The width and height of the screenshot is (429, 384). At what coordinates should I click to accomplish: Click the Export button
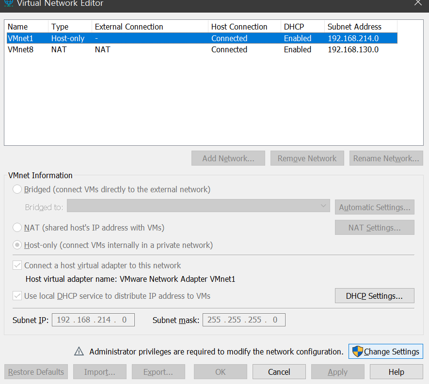159,372
